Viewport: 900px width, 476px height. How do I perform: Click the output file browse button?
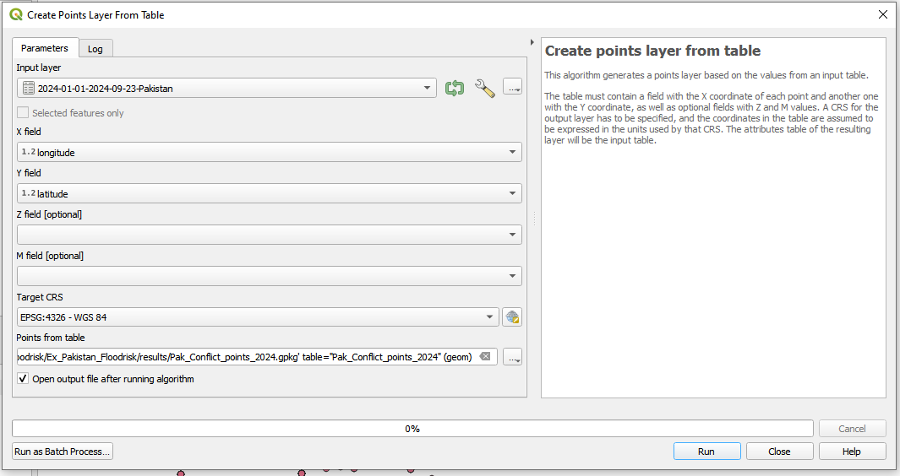click(512, 357)
